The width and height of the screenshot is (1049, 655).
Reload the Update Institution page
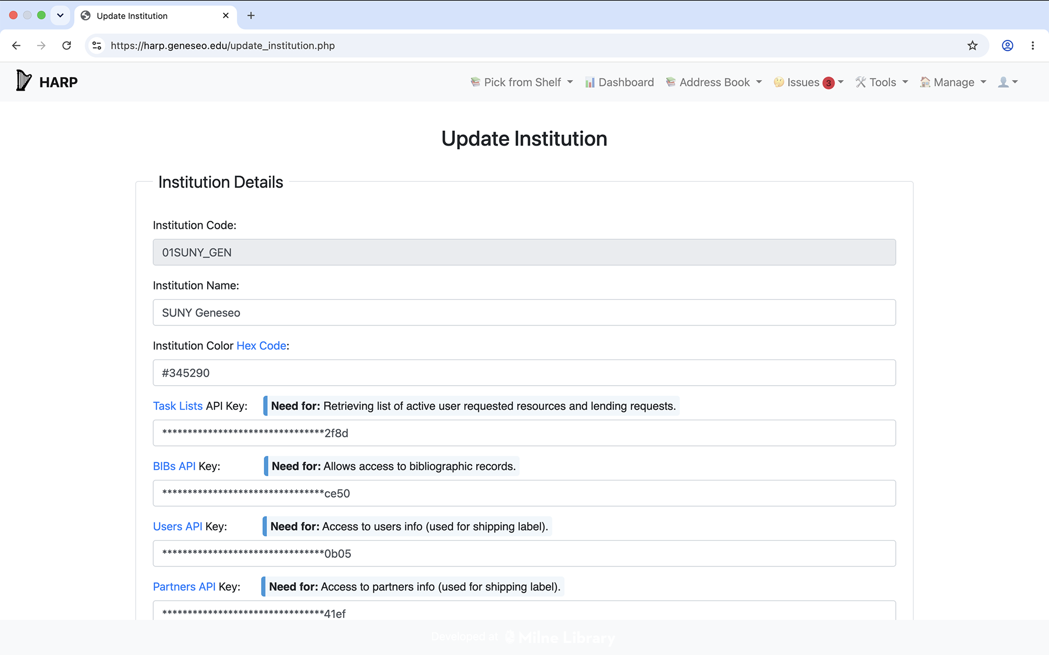coord(67,46)
